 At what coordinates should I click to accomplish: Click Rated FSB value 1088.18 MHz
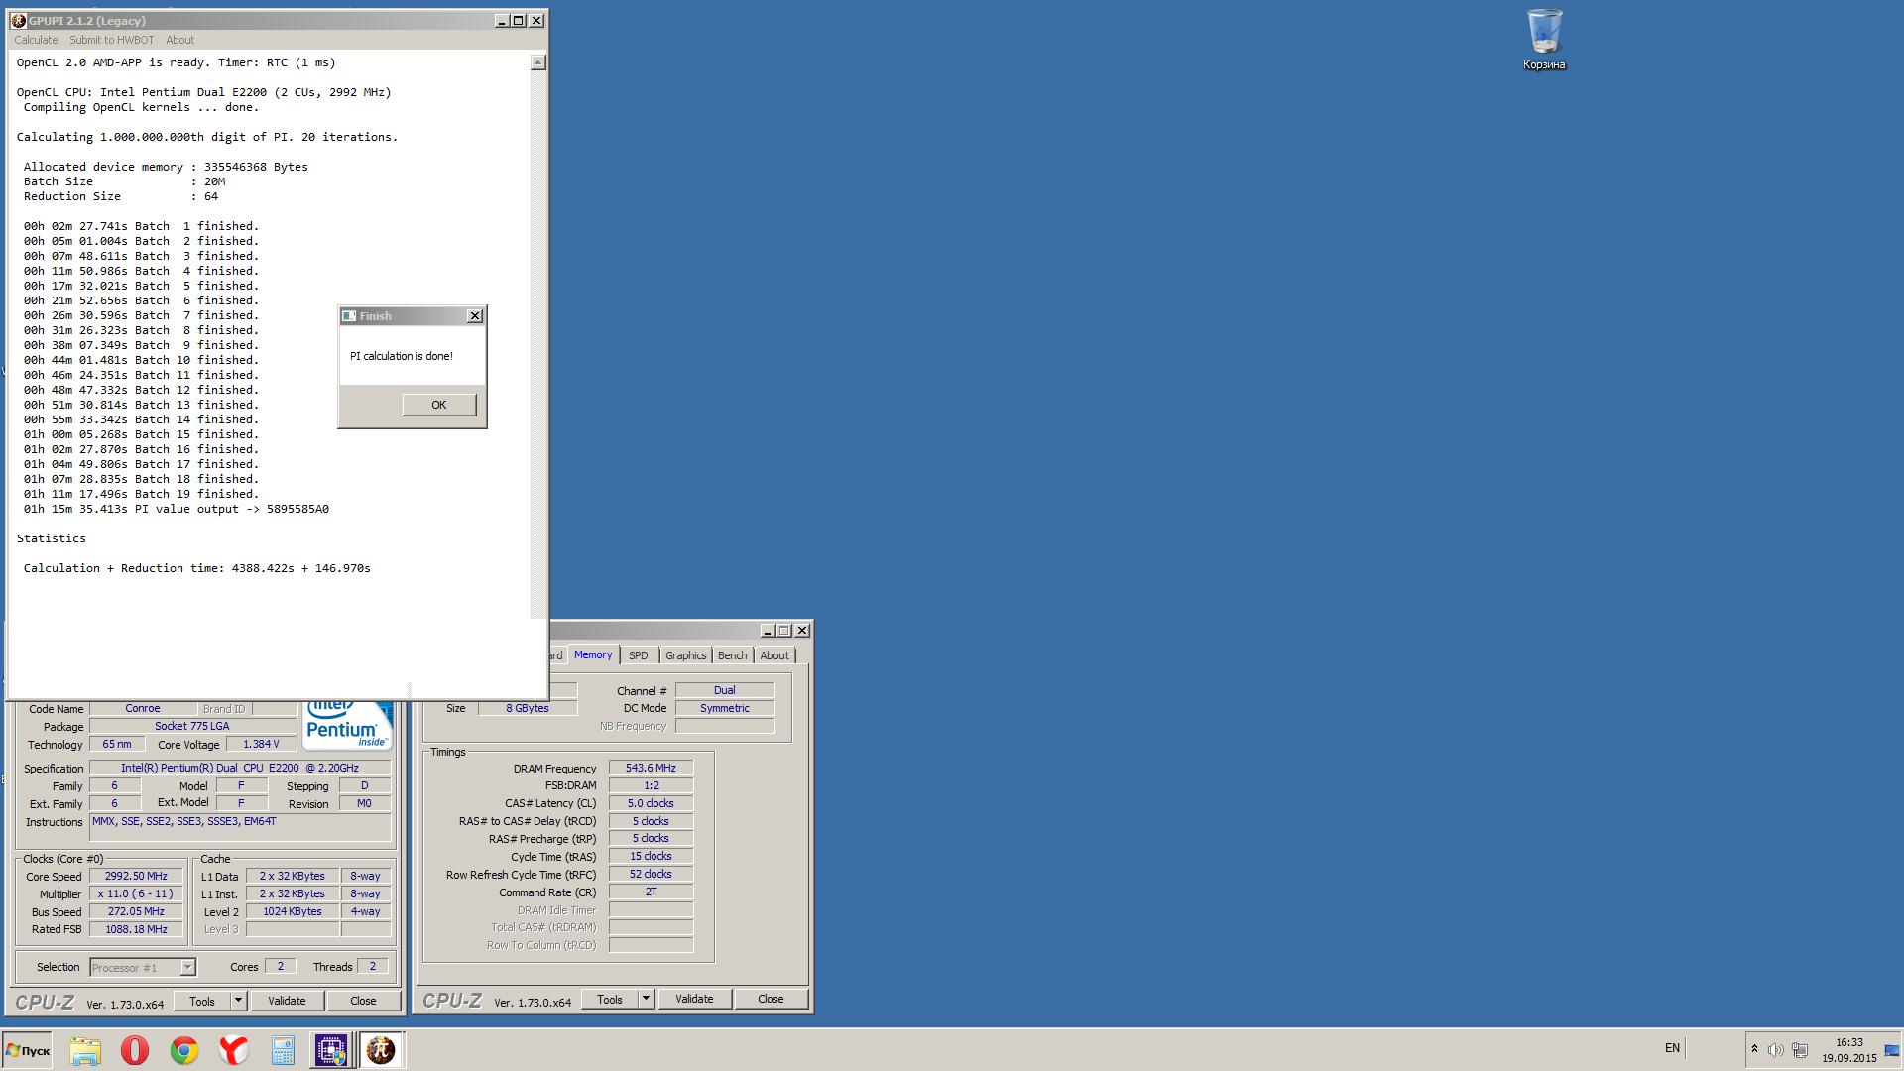coord(136,929)
